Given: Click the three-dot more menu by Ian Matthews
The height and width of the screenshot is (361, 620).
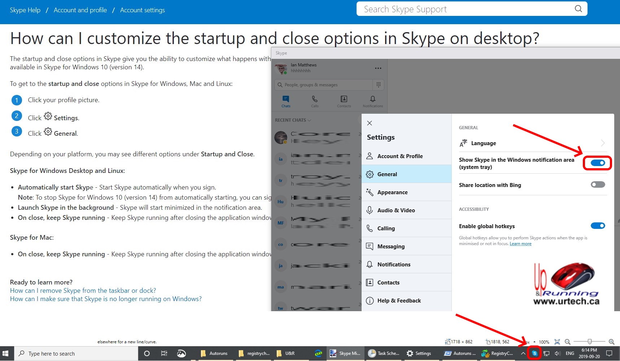Looking at the screenshot, I should (x=378, y=68).
